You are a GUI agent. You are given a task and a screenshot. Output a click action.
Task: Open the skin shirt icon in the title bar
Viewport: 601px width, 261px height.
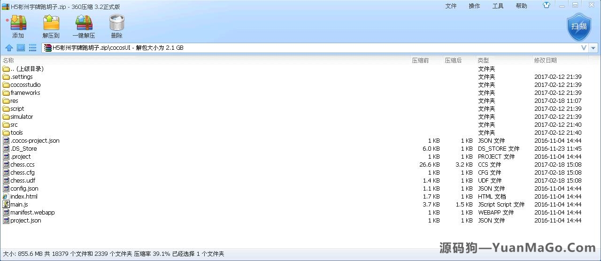tap(547, 6)
